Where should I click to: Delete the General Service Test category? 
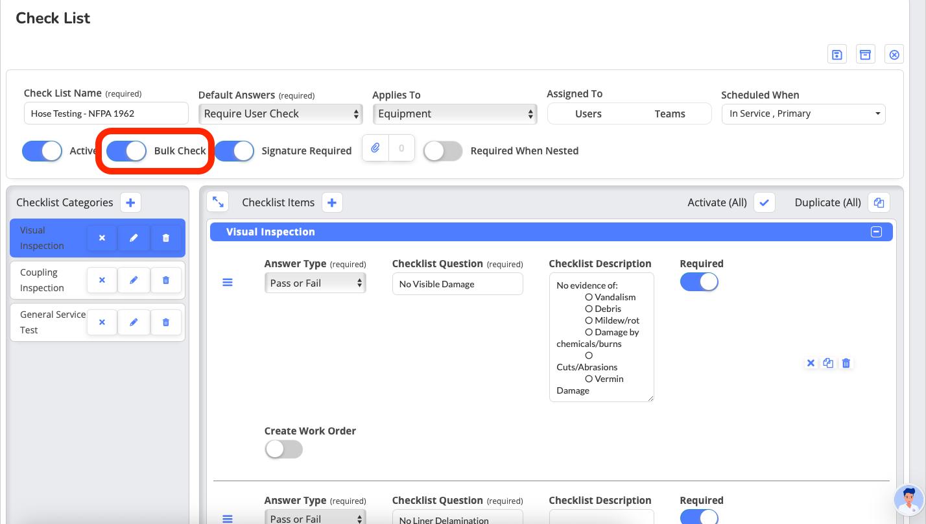click(x=166, y=322)
